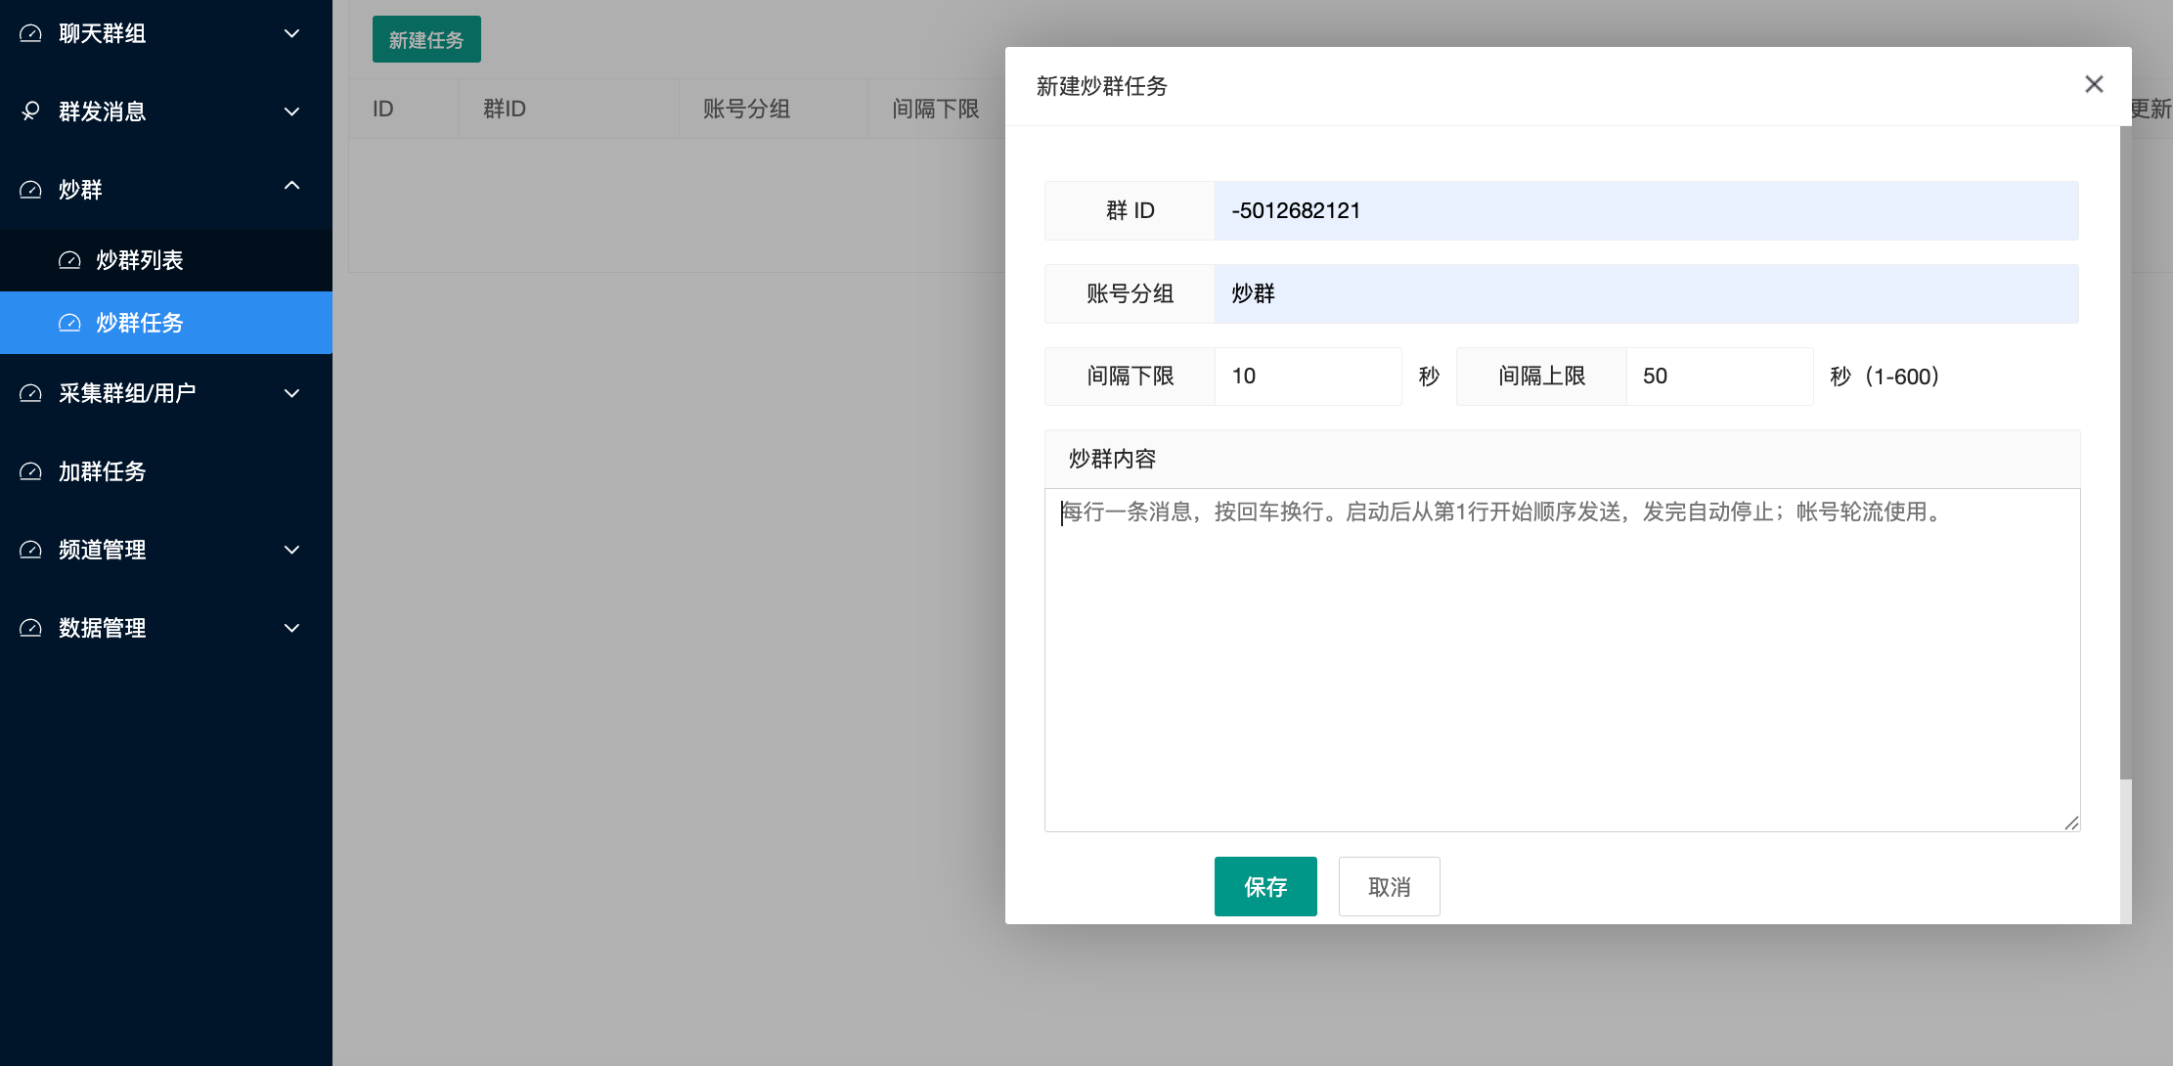Screen dimensions: 2173x1066
Task: Click the 群发消息 sidebar icon
Action: (31, 111)
